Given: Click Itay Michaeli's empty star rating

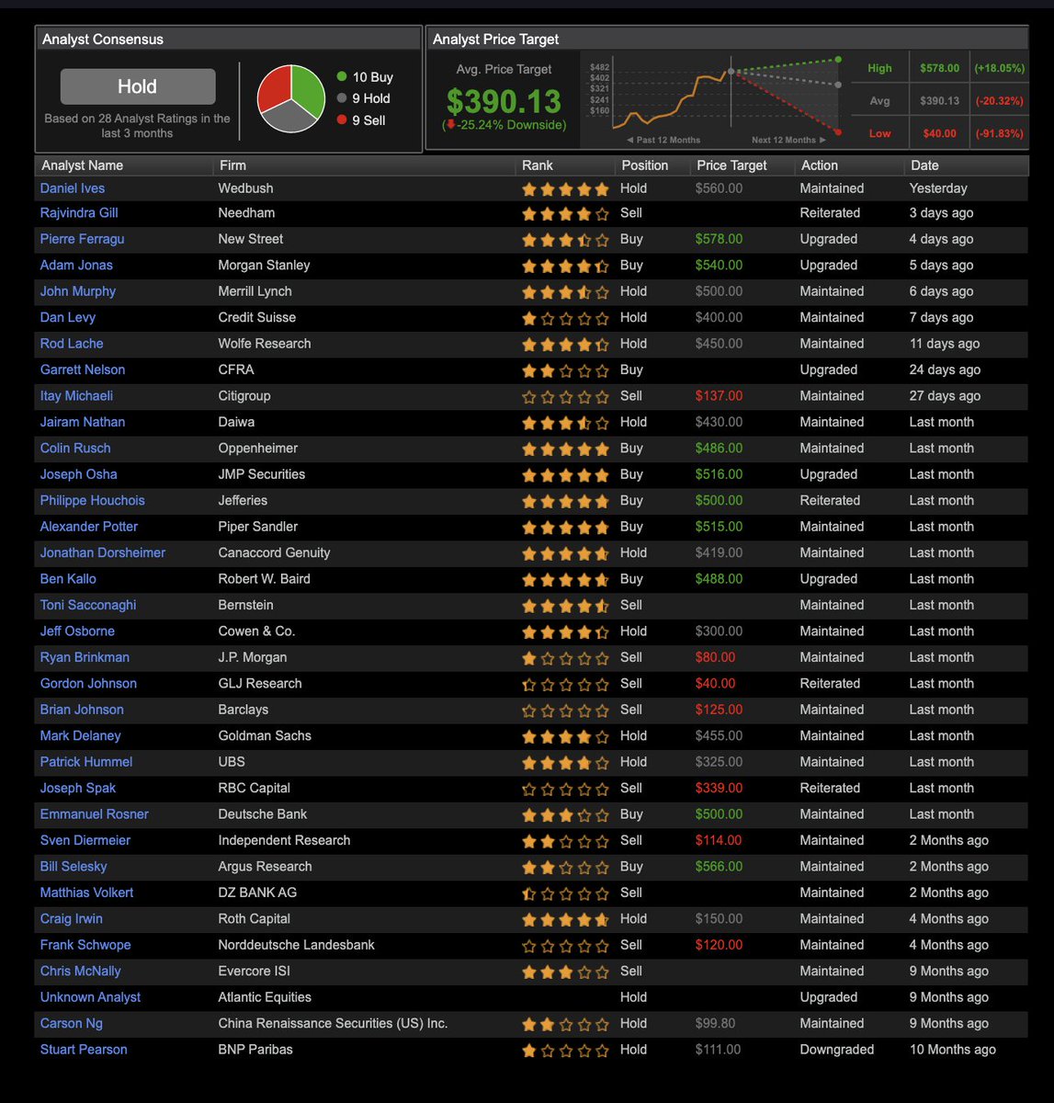Looking at the screenshot, I should [565, 397].
